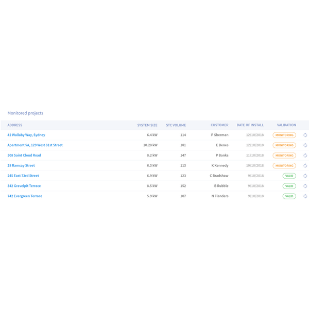
Task: Sort by STC Volume column header
Action: (x=176, y=125)
